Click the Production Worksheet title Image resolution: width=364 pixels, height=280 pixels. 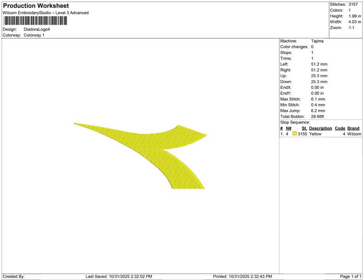pyautogui.click(x=36, y=6)
